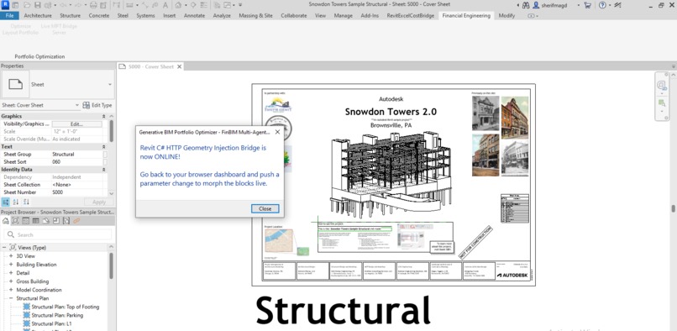Click the Print icon
677x331 pixels.
coord(93,5)
